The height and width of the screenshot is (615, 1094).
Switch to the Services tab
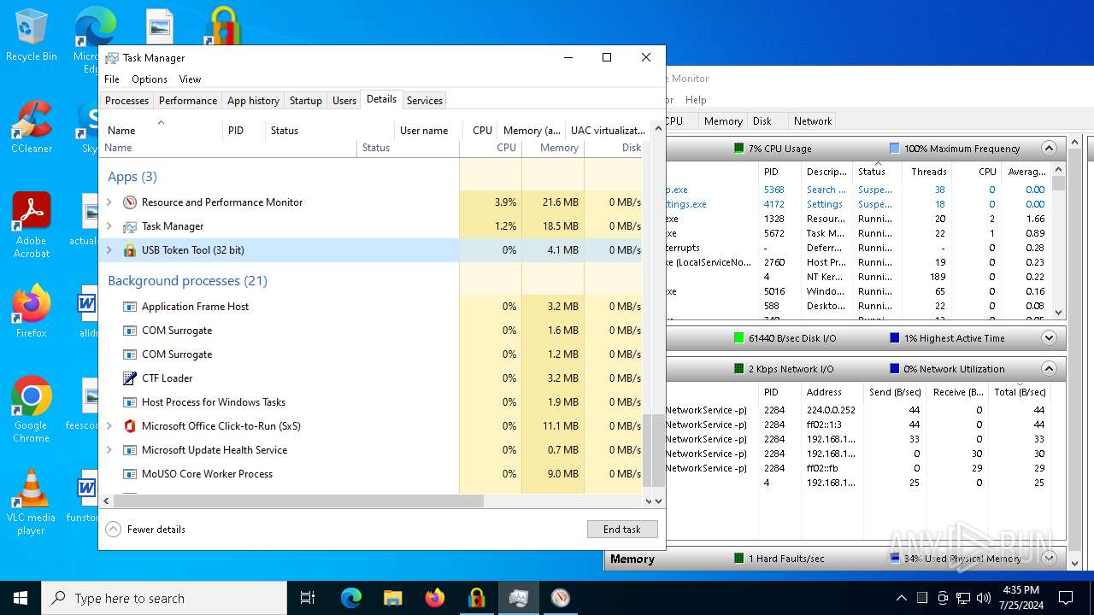(x=425, y=101)
